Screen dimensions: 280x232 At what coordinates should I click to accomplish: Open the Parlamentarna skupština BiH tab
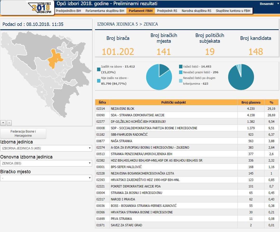[105, 11]
